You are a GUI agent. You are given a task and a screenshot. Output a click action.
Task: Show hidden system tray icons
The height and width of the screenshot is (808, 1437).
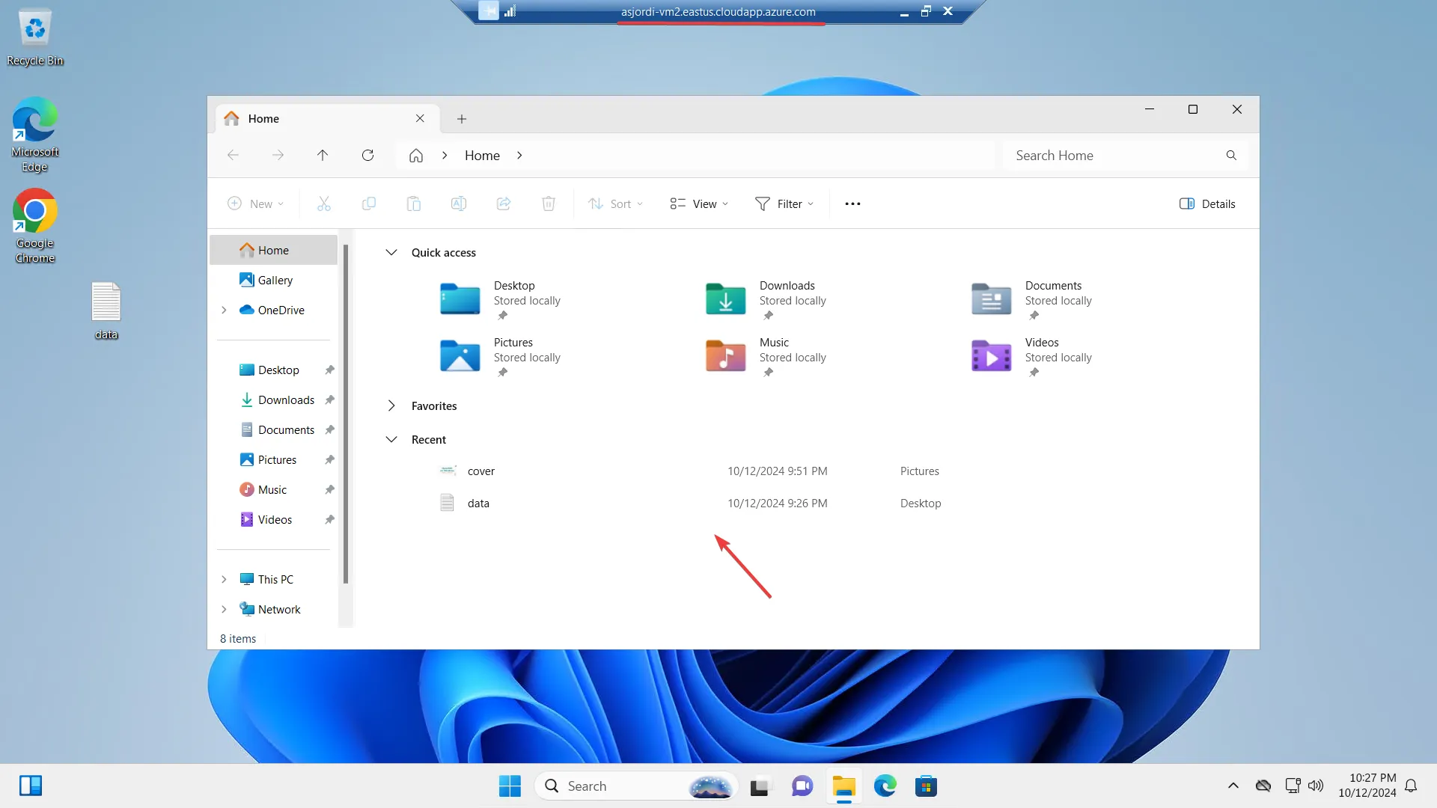pos(1233,786)
